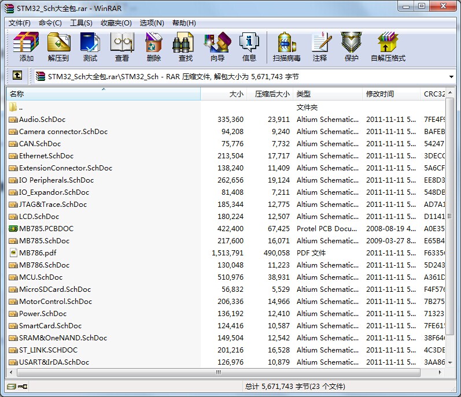This screenshot has height=397, width=461.
Task: Open the Options (选项) menu
Action: point(152,23)
